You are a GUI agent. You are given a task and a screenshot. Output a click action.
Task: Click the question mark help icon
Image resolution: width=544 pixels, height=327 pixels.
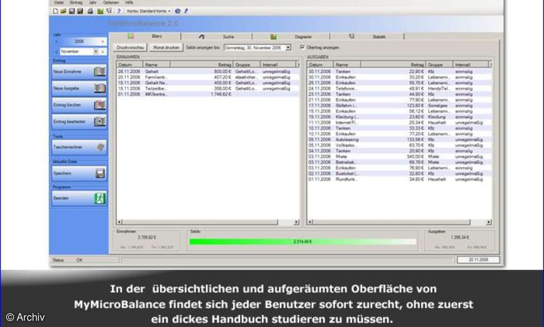[x=119, y=11]
